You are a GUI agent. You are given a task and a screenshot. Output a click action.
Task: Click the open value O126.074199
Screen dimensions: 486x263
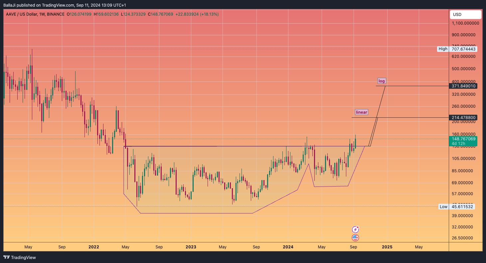click(79, 14)
